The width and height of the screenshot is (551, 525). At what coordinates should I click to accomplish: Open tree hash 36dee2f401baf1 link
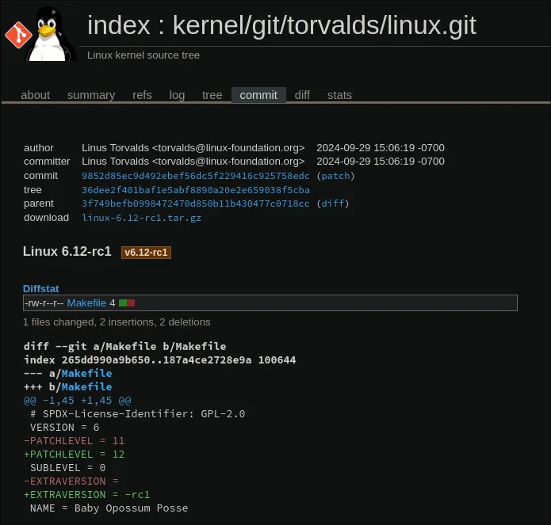pyautogui.click(x=196, y=190)
